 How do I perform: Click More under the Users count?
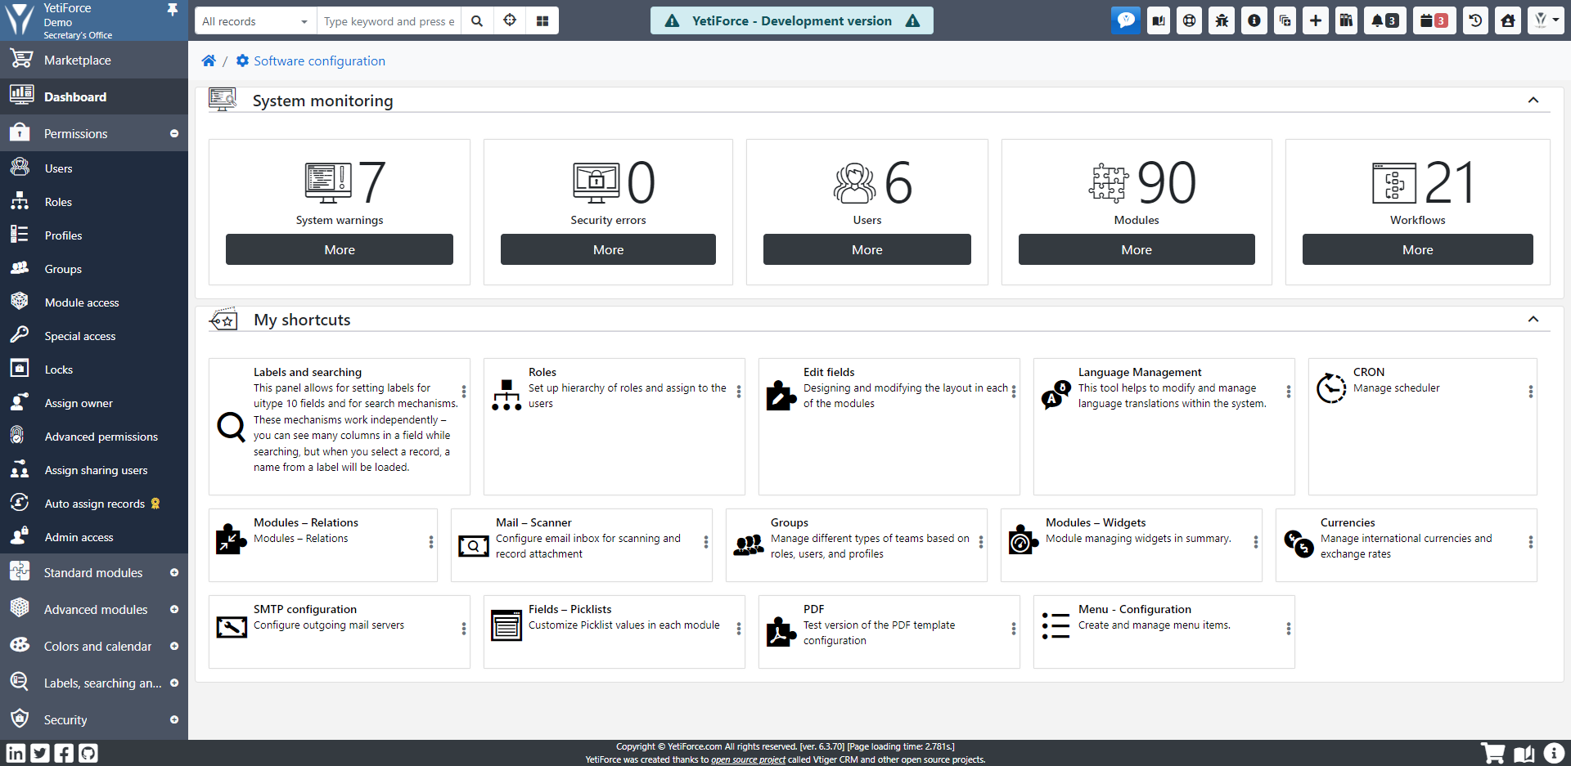[x=867, y=249]
